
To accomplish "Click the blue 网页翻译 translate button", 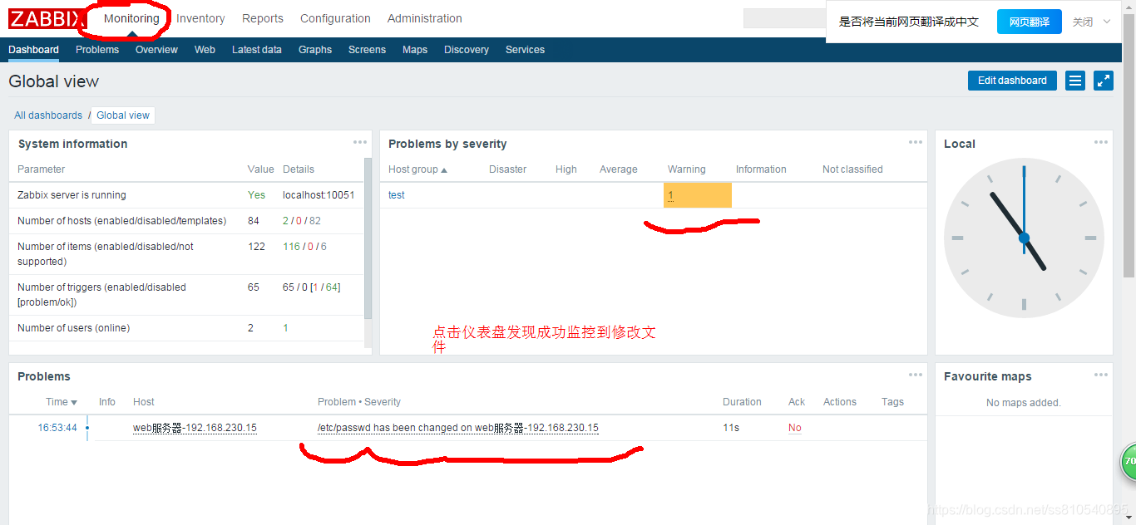I will pos(1030,22).
